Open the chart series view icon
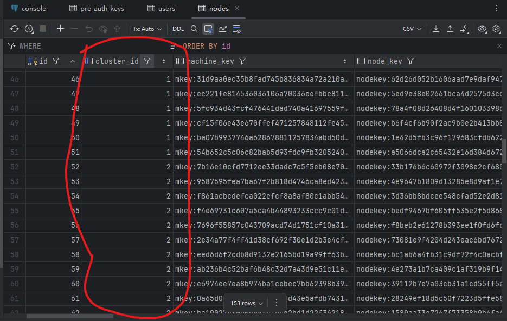 (222, 29)
